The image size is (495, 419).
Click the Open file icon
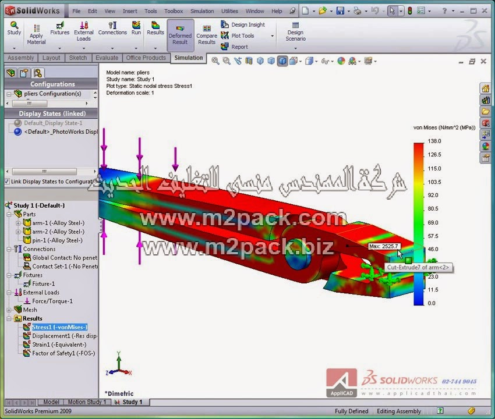pyautogui.click(x=323, y=11)
